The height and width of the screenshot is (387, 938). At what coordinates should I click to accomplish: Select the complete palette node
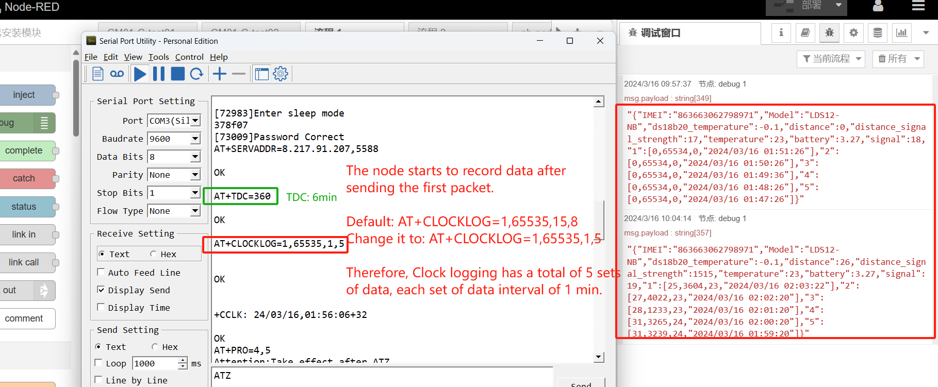(28, 150)
